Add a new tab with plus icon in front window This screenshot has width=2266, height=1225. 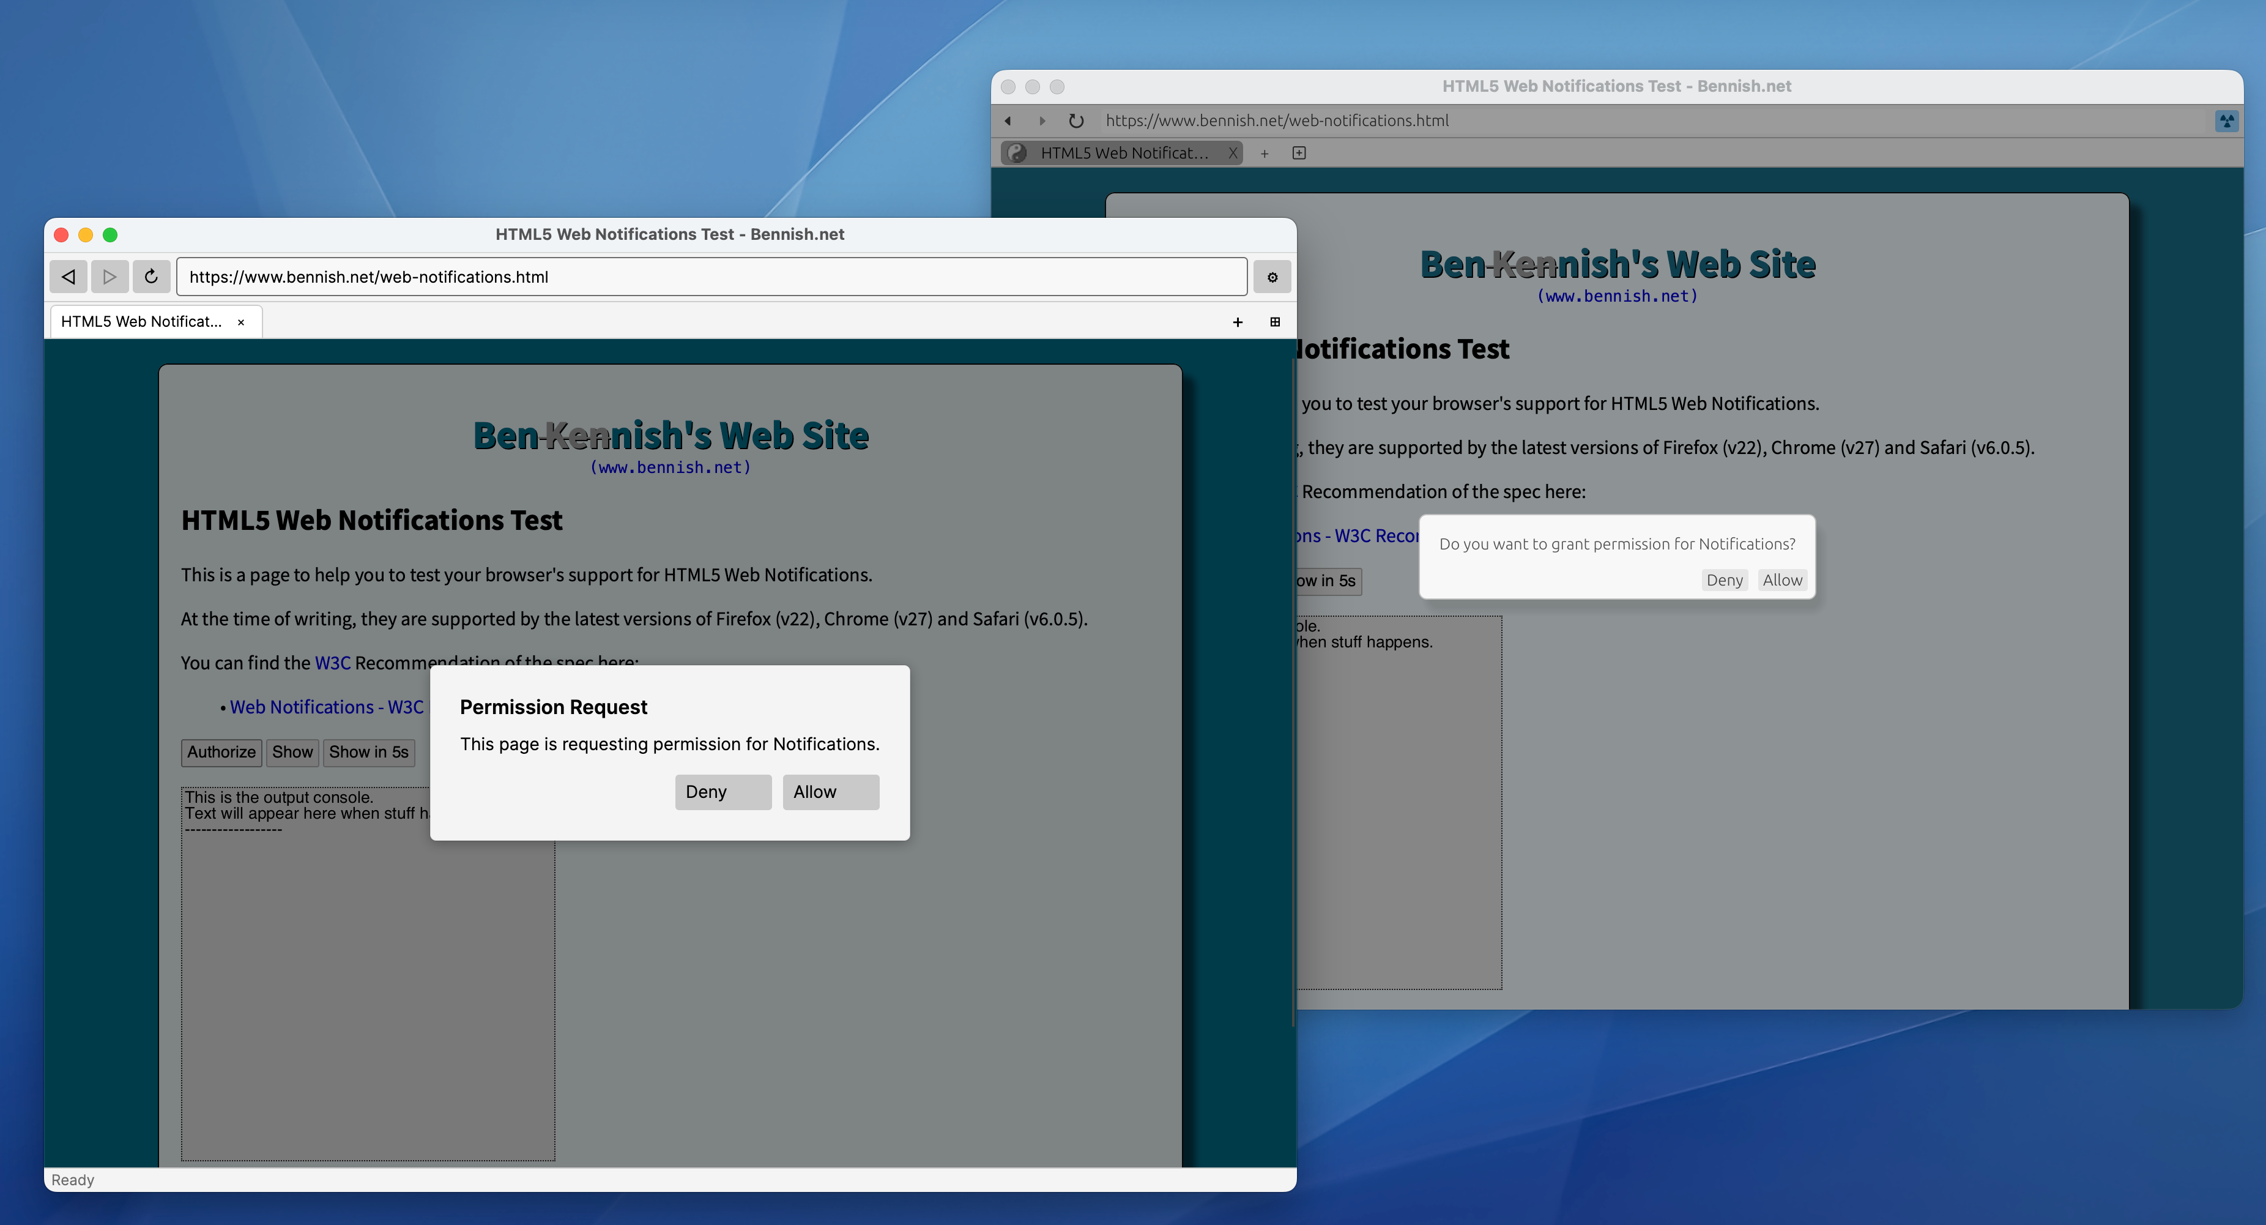(x=1237, y=322)
